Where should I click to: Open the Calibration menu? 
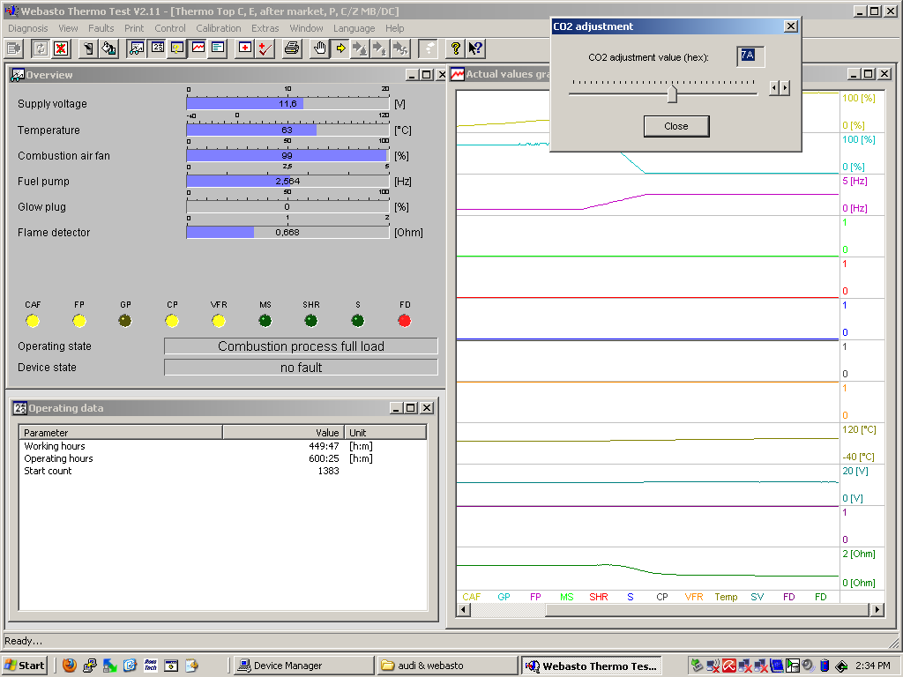(x=219, y=28)
